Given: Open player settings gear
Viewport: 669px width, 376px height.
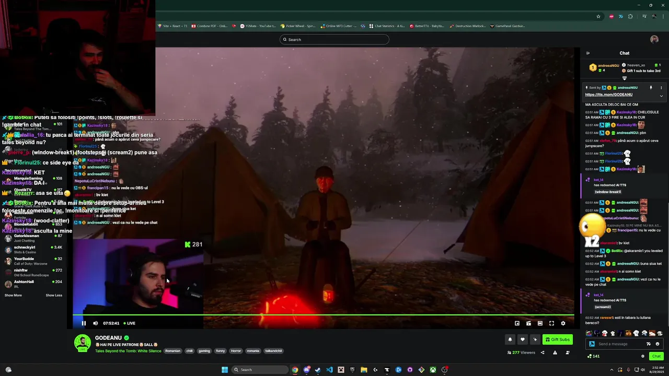Looking at the screenshot, I should (x=563, y=323).
